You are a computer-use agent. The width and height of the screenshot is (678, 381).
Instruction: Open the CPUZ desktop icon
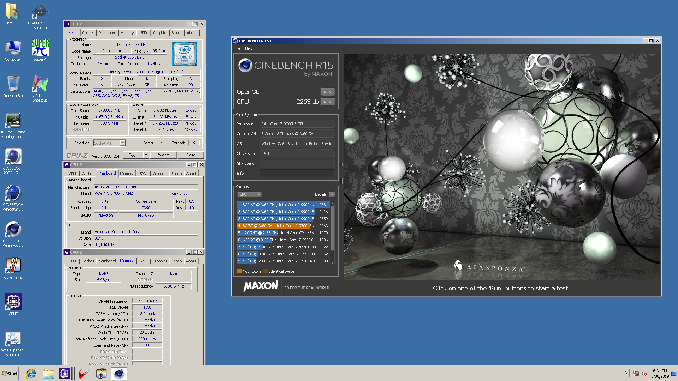(13, 304)
